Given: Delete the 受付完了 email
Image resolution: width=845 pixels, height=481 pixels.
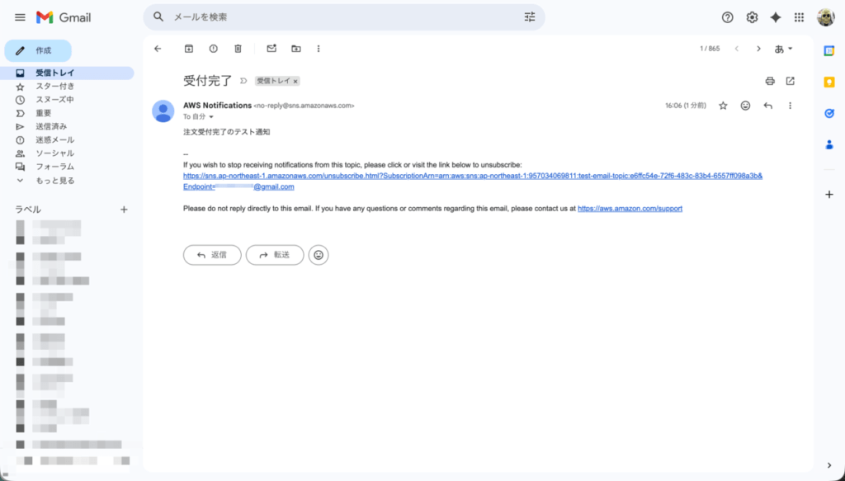Looking at the screenshot, I should coord(238,49).
